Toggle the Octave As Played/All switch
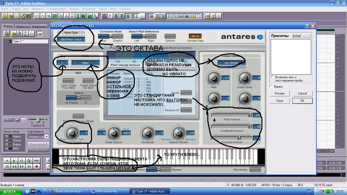Screen dimensions: 347x195 click(78, 98)
